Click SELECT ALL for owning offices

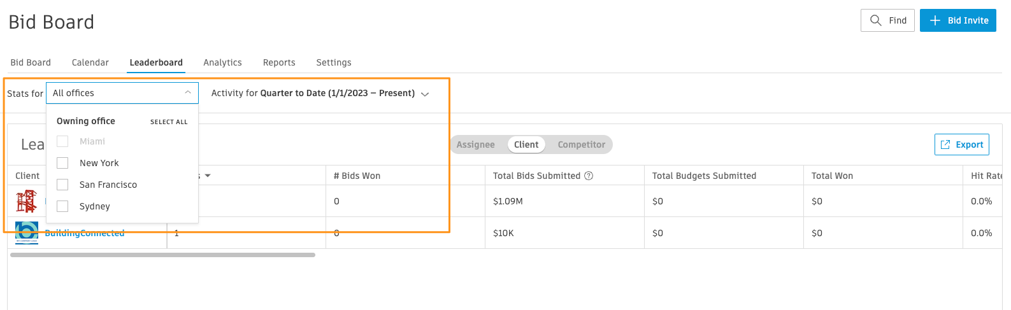click(169, 122)
